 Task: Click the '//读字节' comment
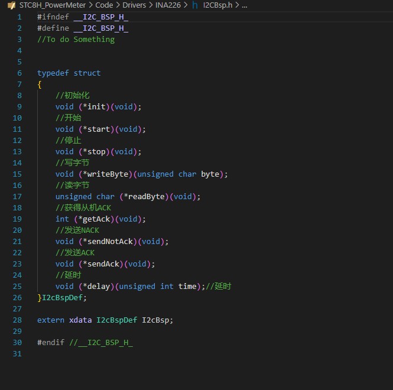point(72,186)
